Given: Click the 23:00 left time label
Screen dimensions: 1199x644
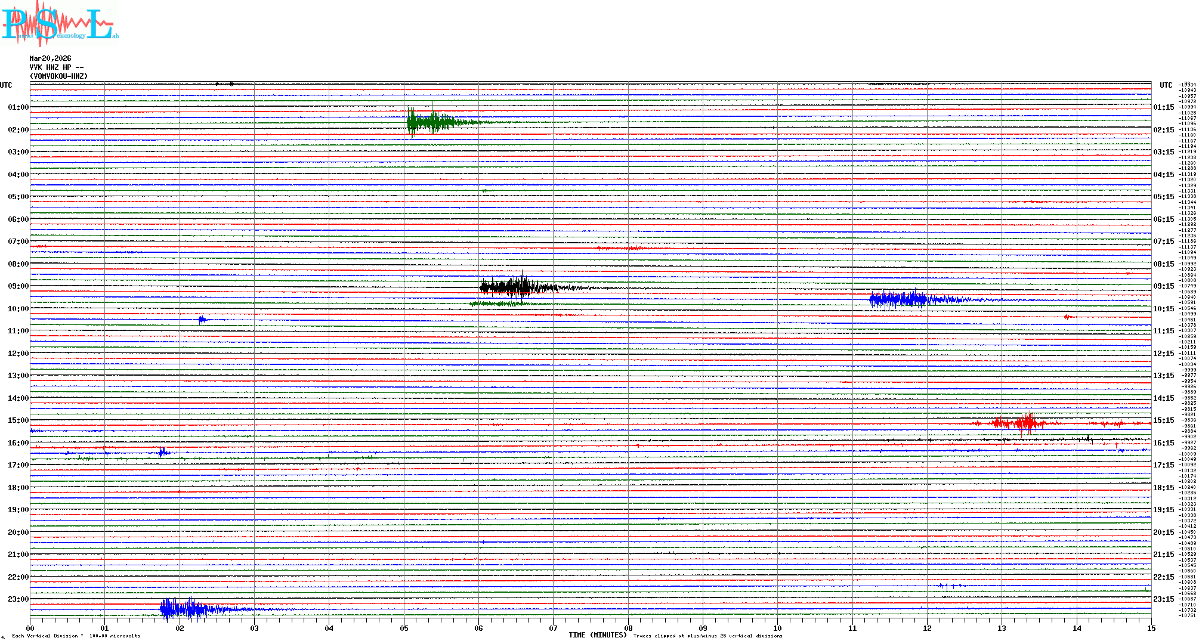Looking at the screenshot, I should (18, 599).
